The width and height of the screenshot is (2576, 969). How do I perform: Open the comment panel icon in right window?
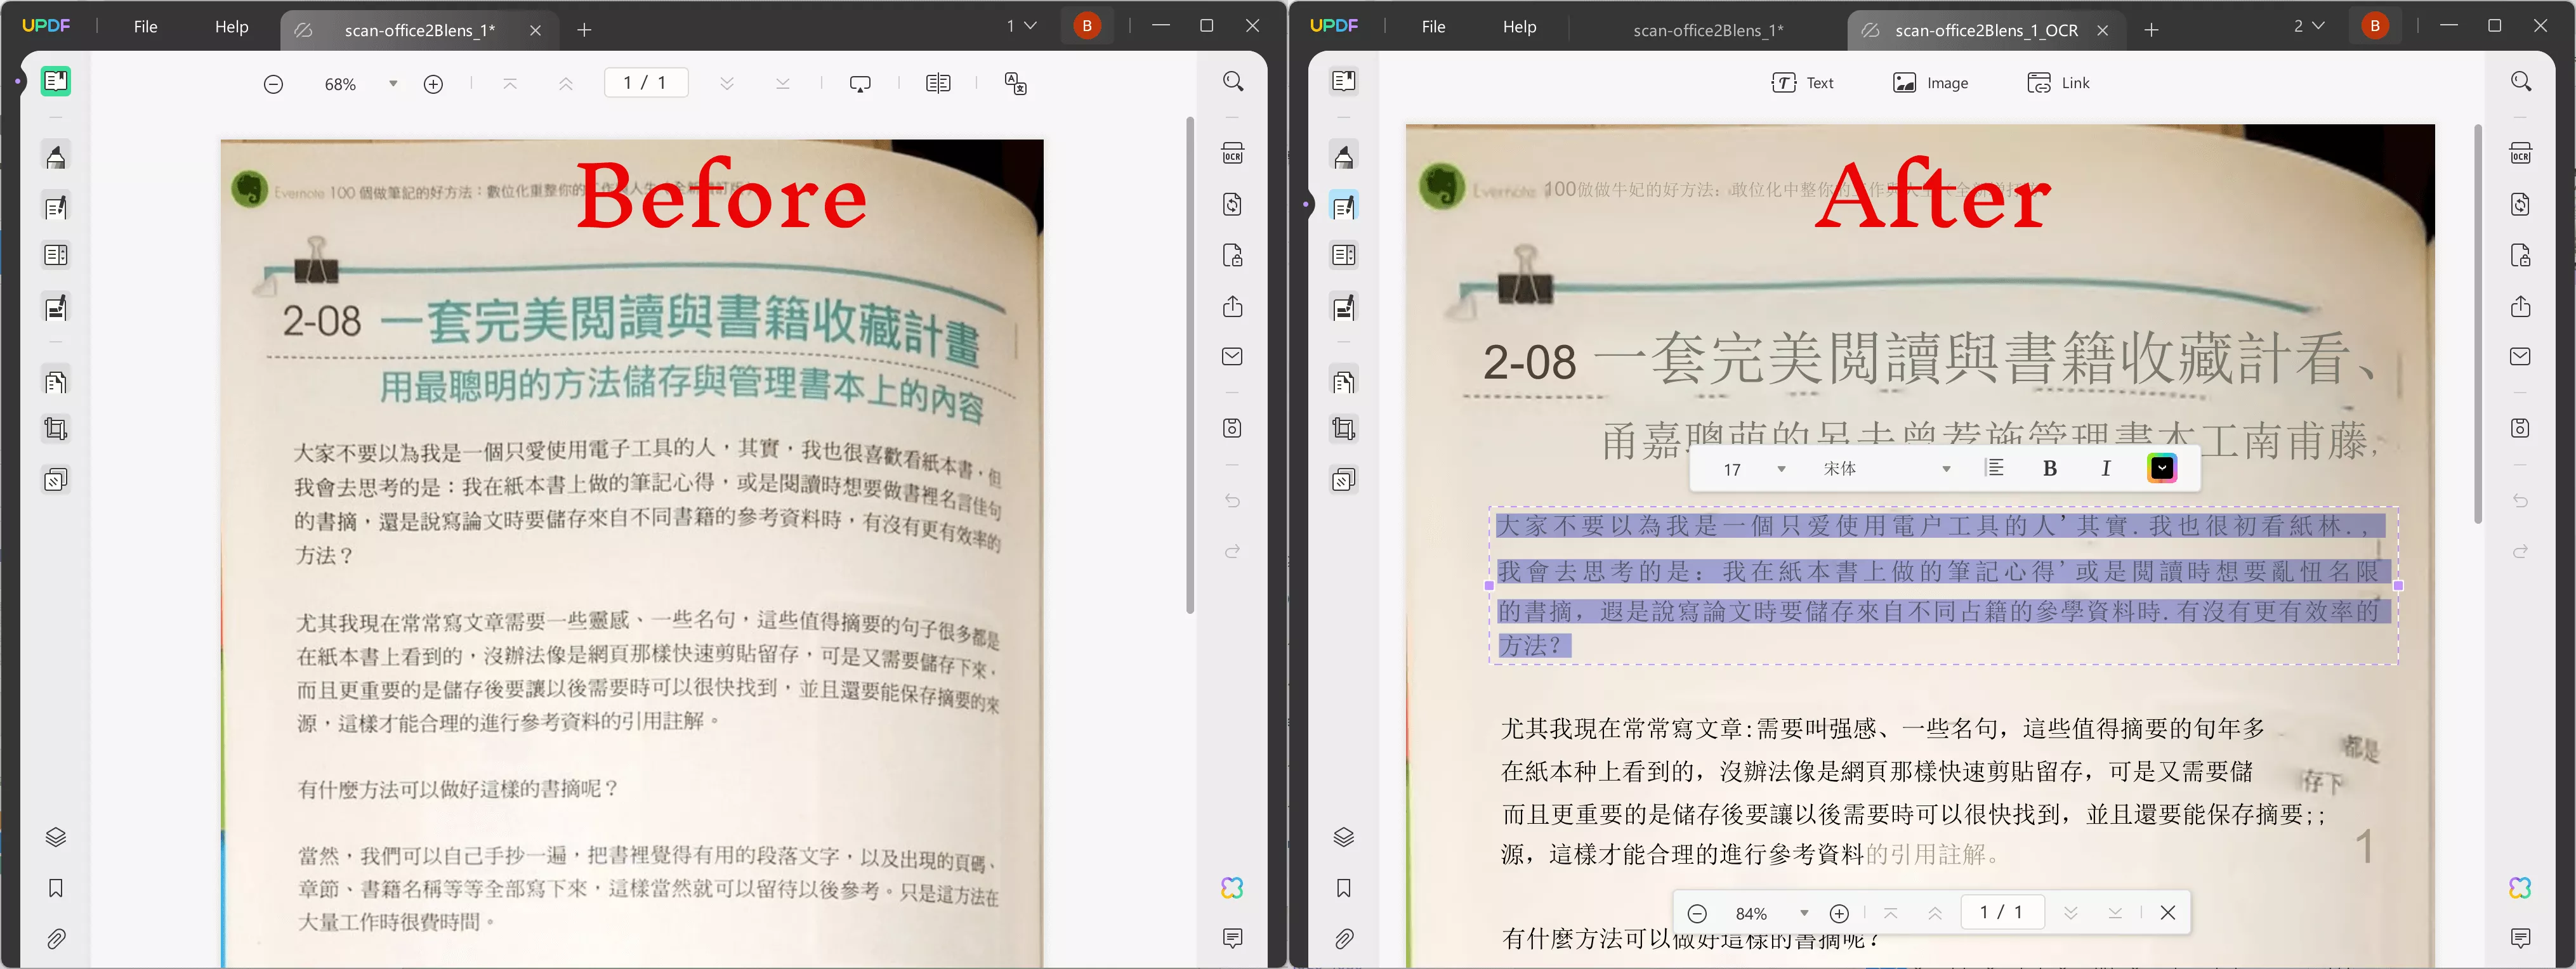tap(2520, 938)
